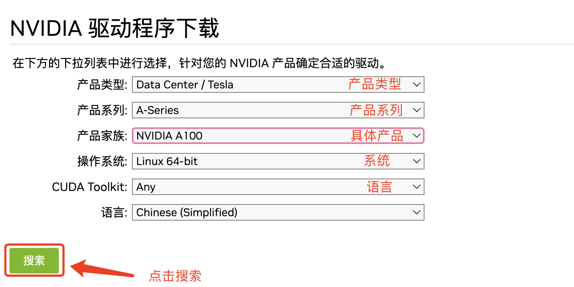Click the chevron on 语言 dropdown

(416, 212)
